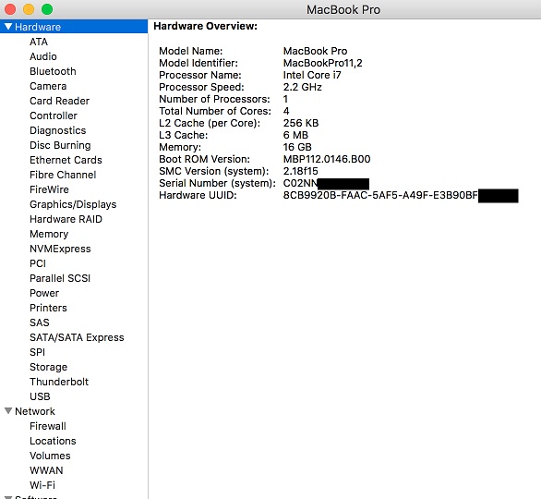541x499 pixels.
Task: Open the USB section
Action: point(40,396)
